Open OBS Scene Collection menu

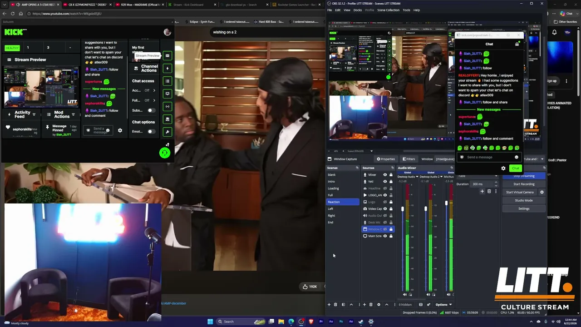[389, 10]
